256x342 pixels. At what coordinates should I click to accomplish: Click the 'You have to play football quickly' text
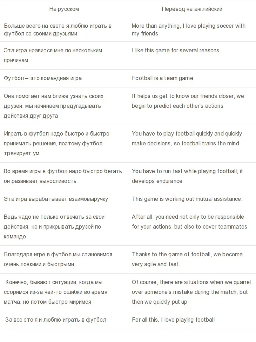(187, 138)
